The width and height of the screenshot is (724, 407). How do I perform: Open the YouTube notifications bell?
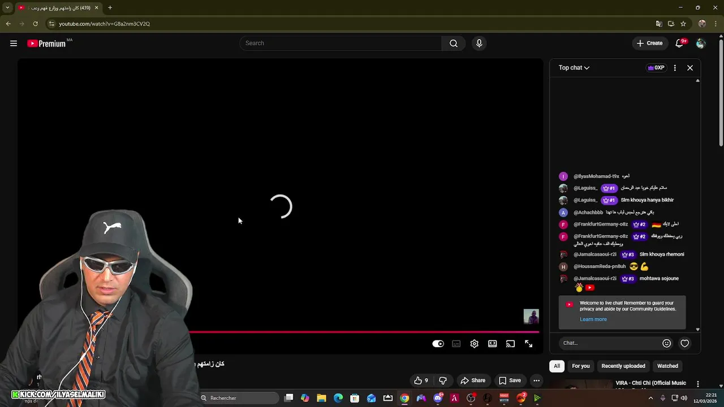pyautogui.click(x=680, y=44)
